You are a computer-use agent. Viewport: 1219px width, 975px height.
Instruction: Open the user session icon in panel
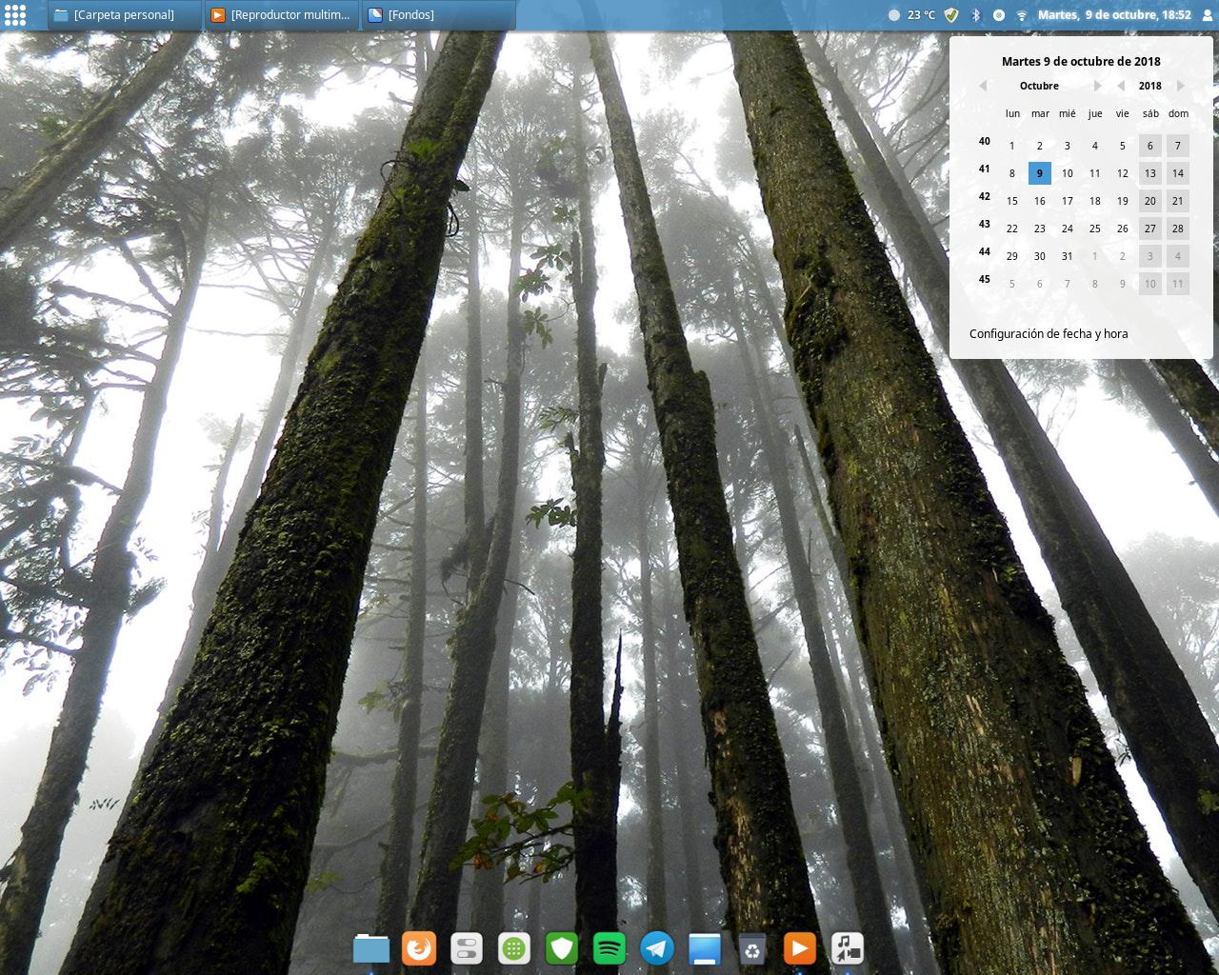pos(1207,15)
